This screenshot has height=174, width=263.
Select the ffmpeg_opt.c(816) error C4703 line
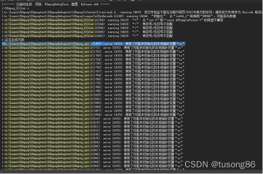point(93,119)
